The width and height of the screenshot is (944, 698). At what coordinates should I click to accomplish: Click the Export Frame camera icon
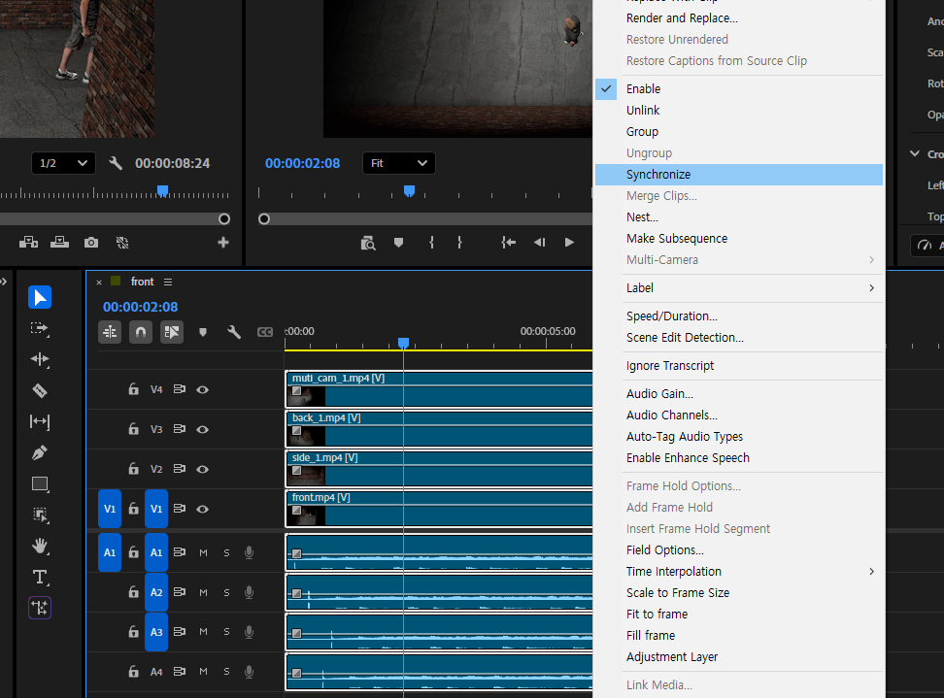(x=91, y=243)
